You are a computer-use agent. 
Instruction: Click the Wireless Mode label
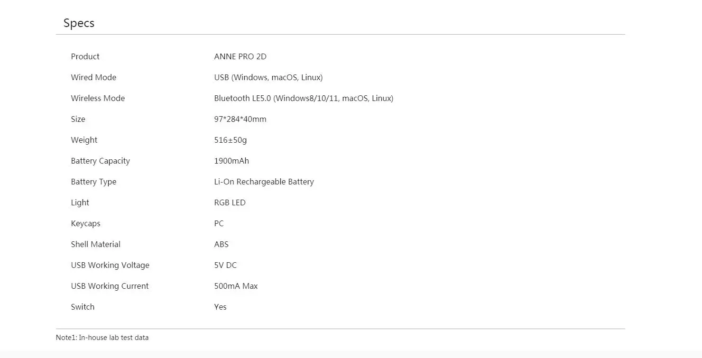point(98,98)
